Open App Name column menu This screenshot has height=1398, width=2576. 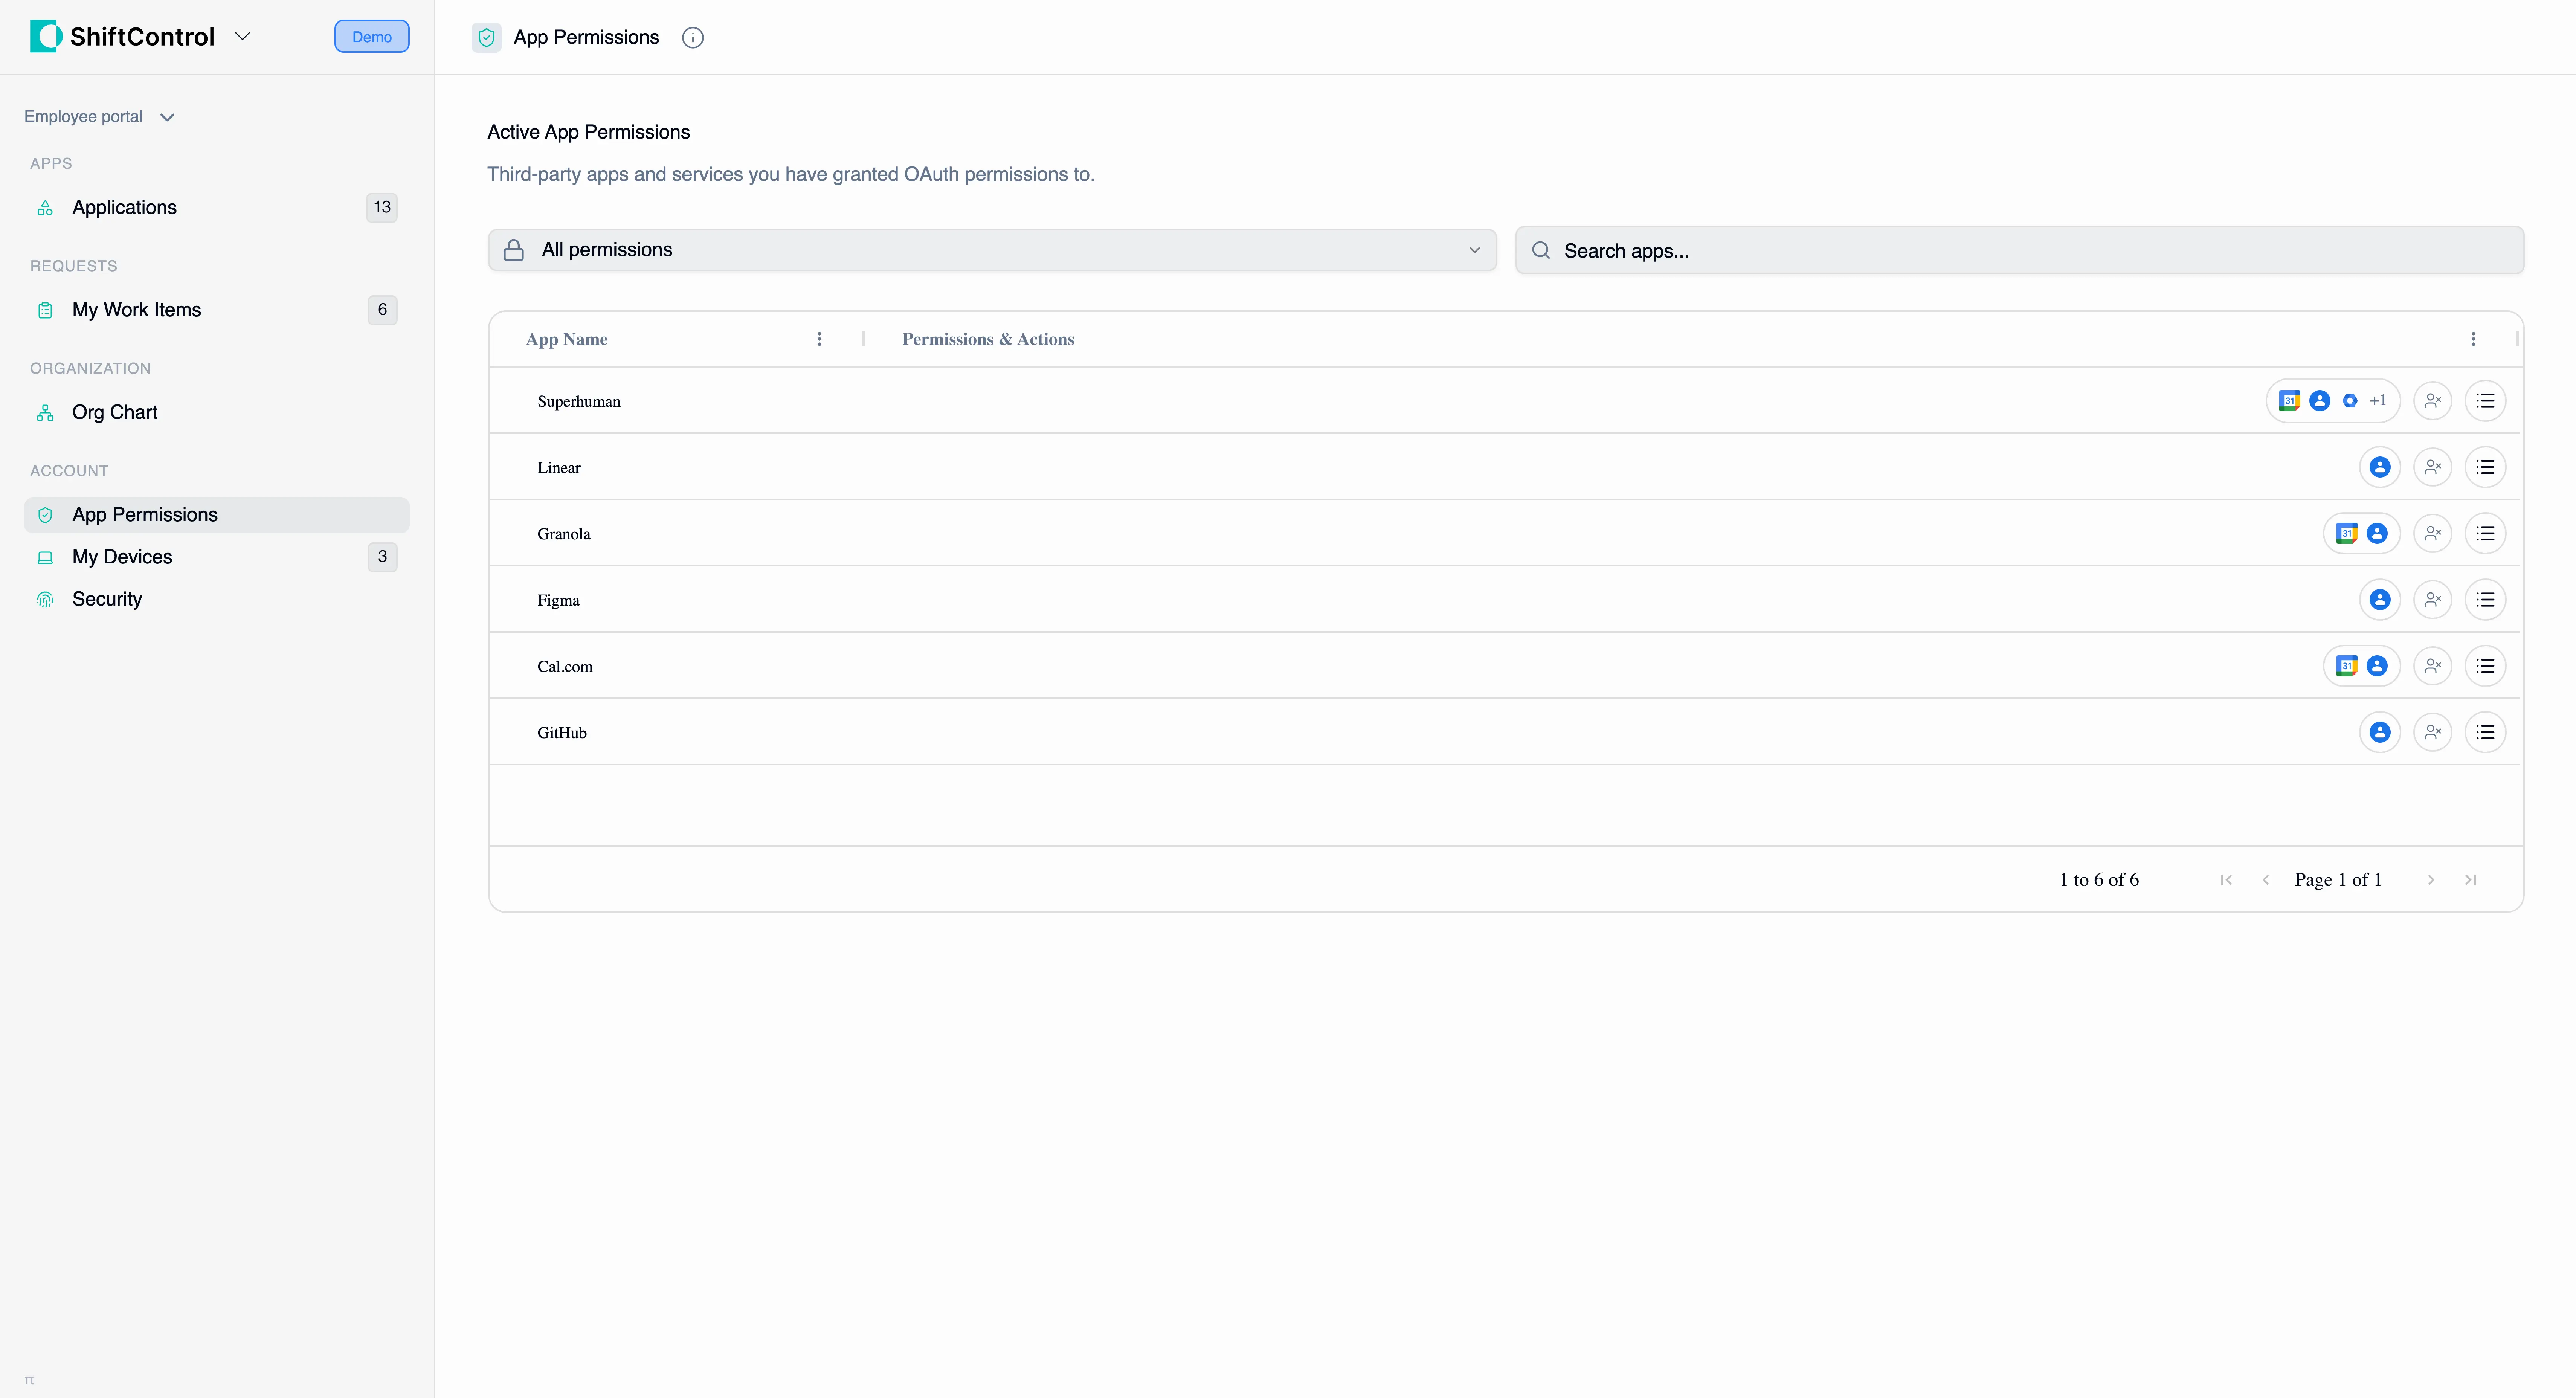point(819,339)
